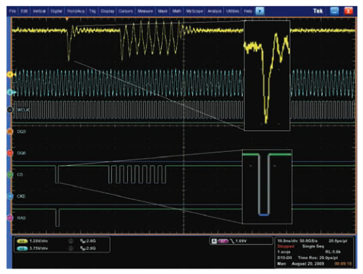Viewport: 363px width, 274px height.
Task: Minimize the oscilloscope window
Action: tap(334, 11)
